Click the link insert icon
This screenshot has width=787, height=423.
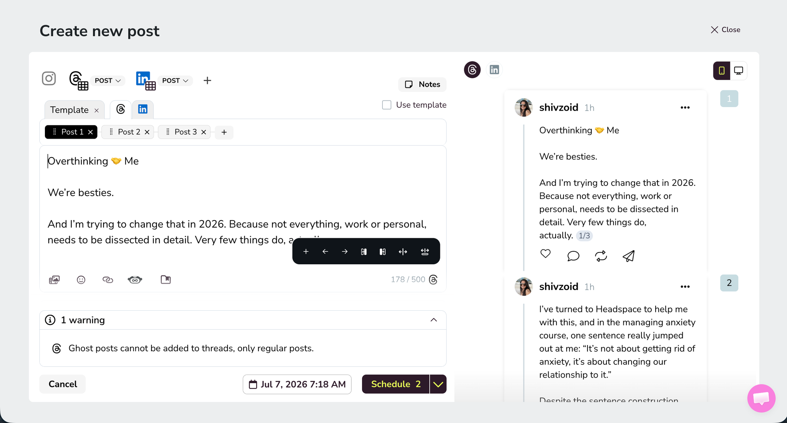[x=107, y=280]
